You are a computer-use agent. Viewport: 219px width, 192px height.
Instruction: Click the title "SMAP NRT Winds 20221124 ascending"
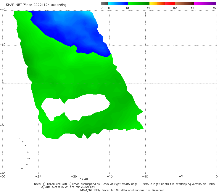point(36,5)
